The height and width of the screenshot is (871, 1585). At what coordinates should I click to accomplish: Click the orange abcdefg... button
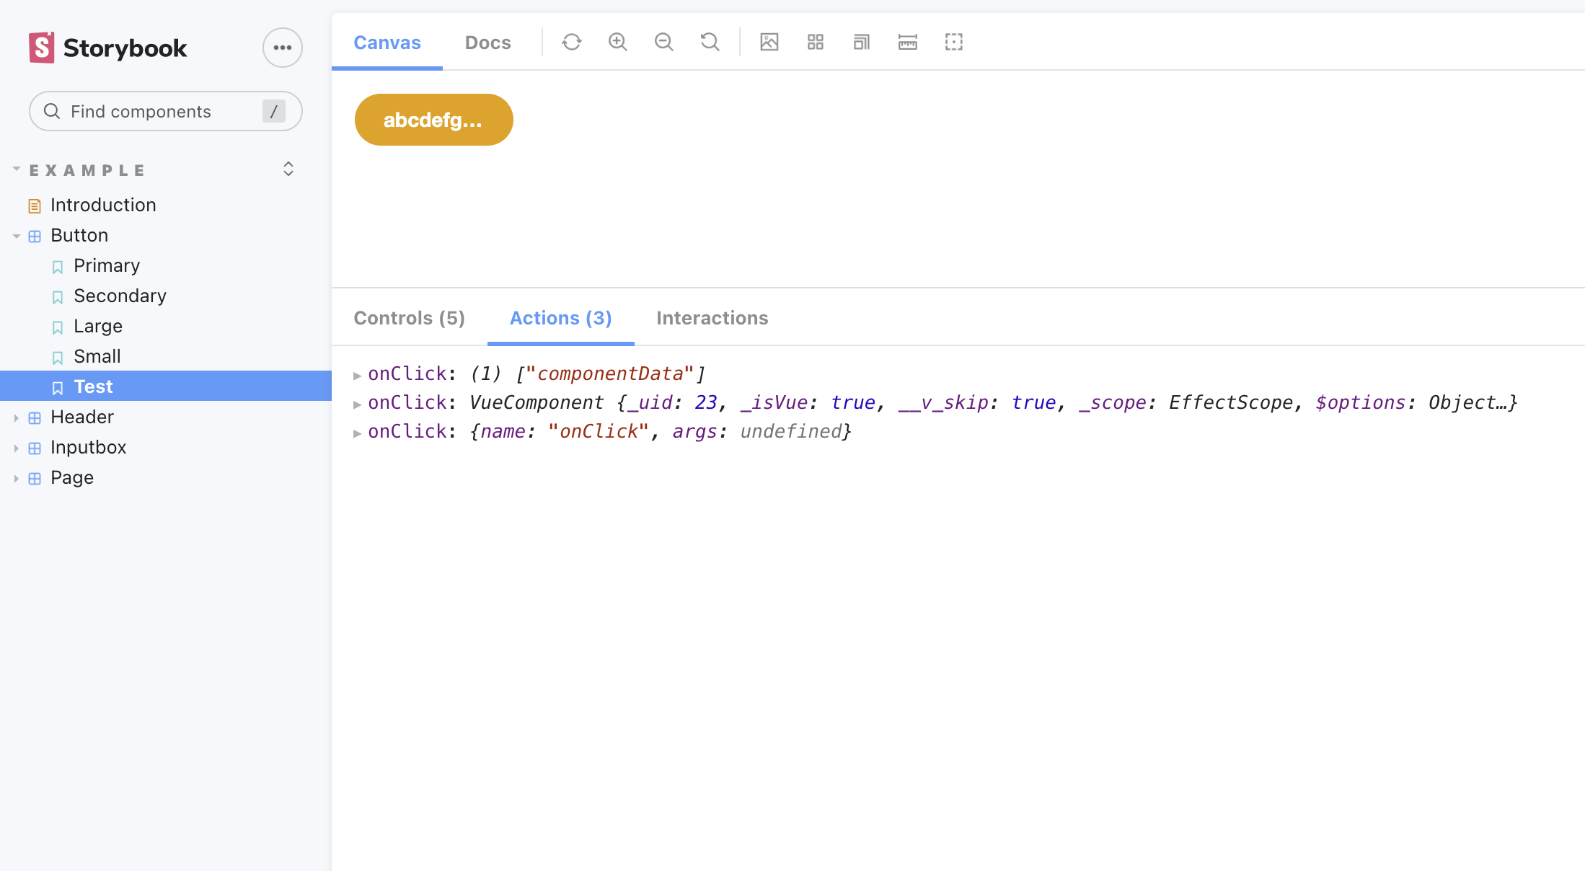(433, 120)
